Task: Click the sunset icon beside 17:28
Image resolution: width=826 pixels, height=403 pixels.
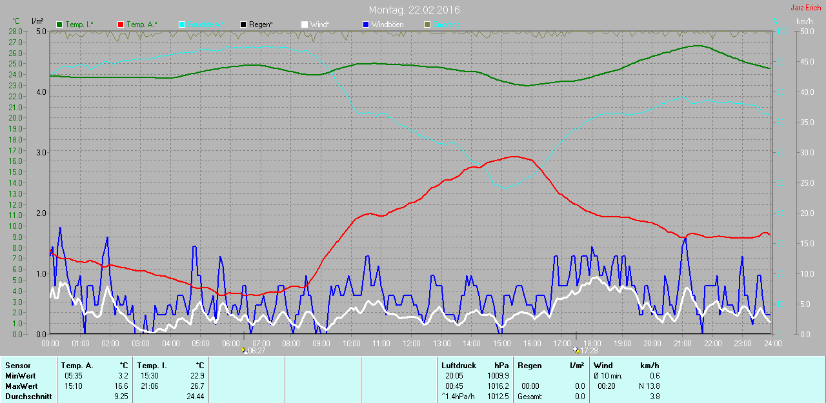Action: (576, 351)
